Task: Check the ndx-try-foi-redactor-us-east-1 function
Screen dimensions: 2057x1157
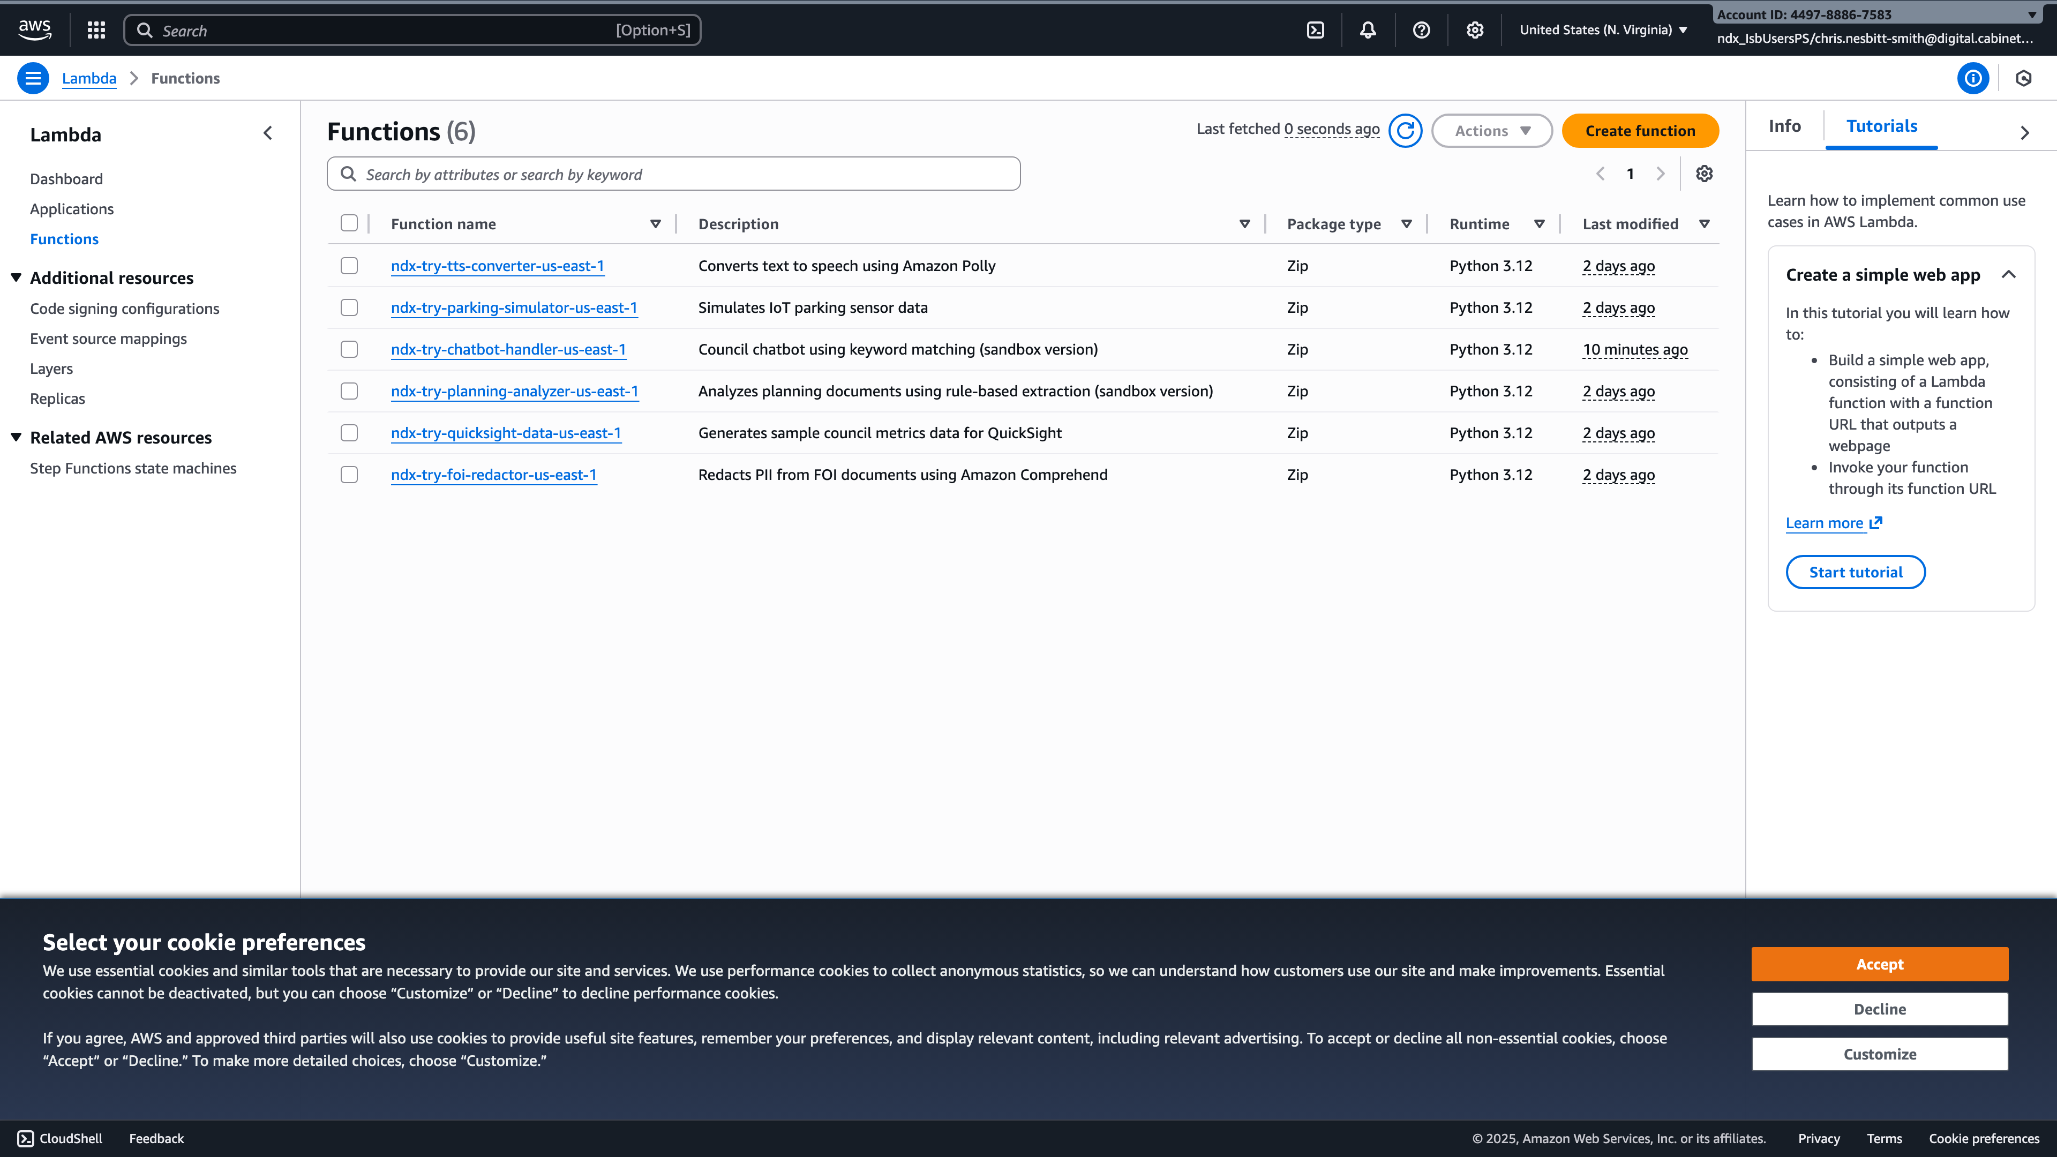Action: pyautogui.click(x=349, y=474)
